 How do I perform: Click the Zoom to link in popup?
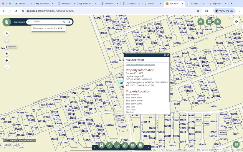click(130, 112)
